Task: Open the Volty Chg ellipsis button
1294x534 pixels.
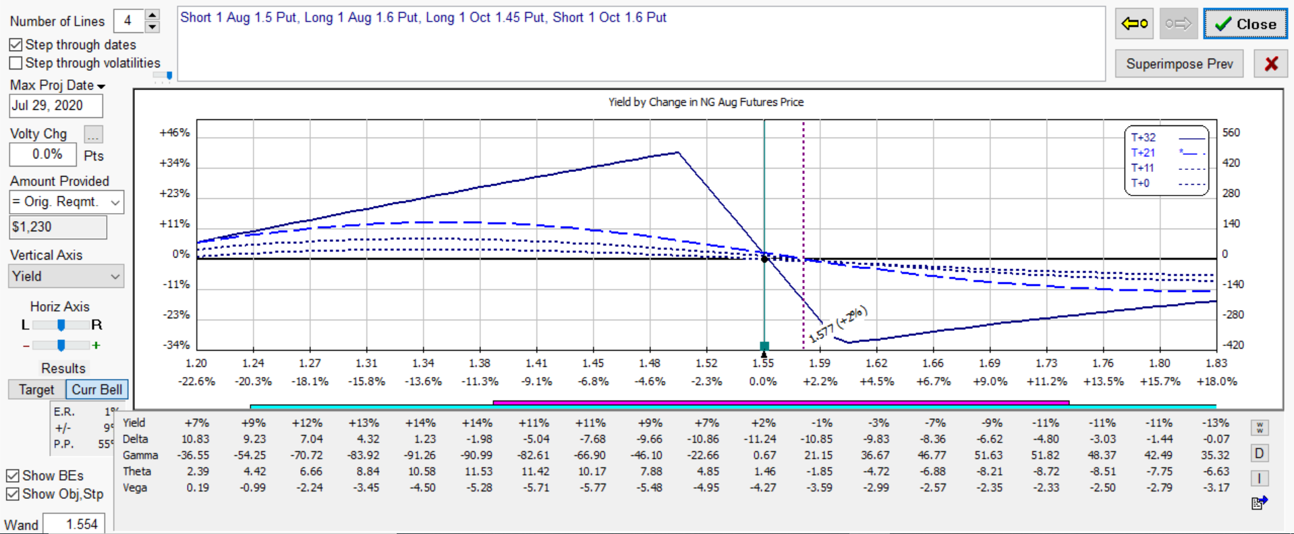Action: click(93, 134)
